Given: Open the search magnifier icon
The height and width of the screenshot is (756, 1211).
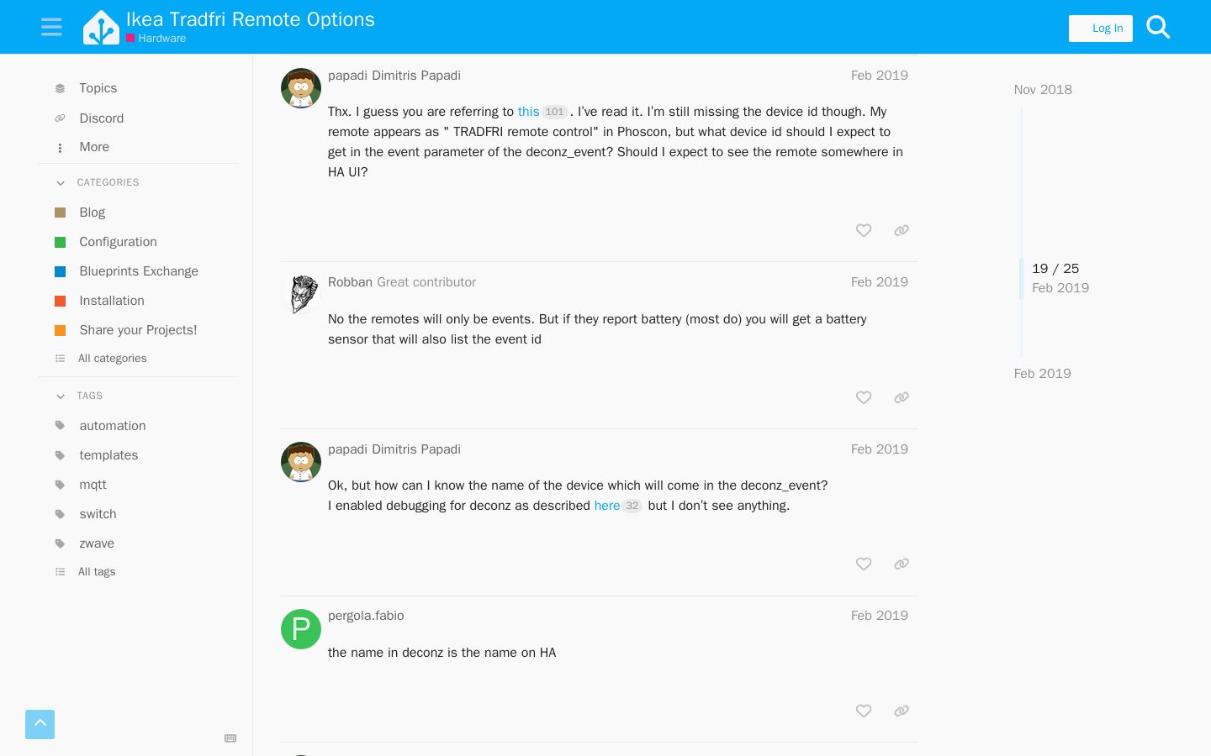Looking at the screenshot, I should click(1158, 27).
